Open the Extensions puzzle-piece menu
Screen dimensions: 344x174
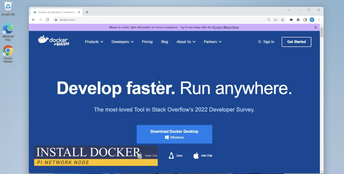click(x=298, y=20)
